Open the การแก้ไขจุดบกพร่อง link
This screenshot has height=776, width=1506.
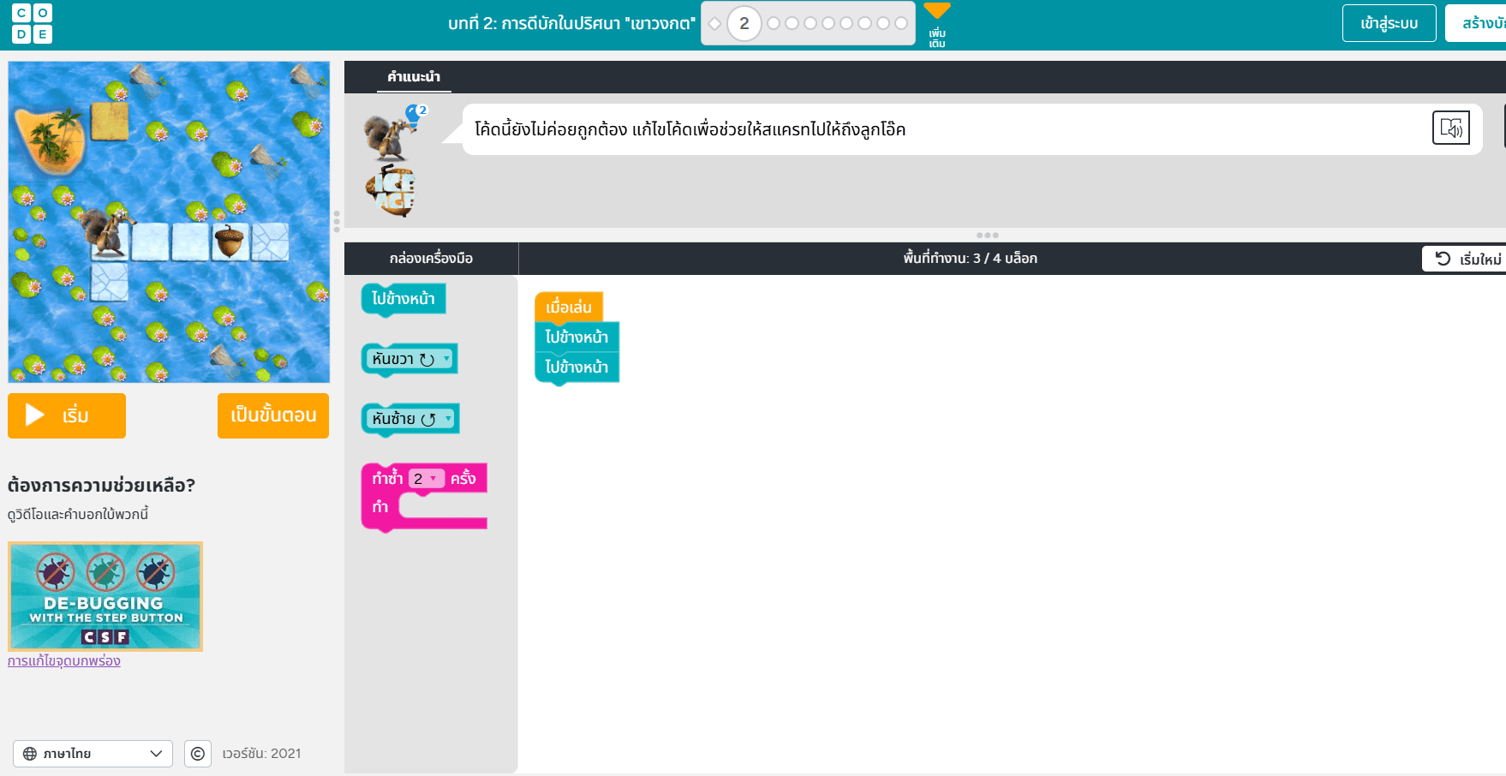click(x=64, y=661)
